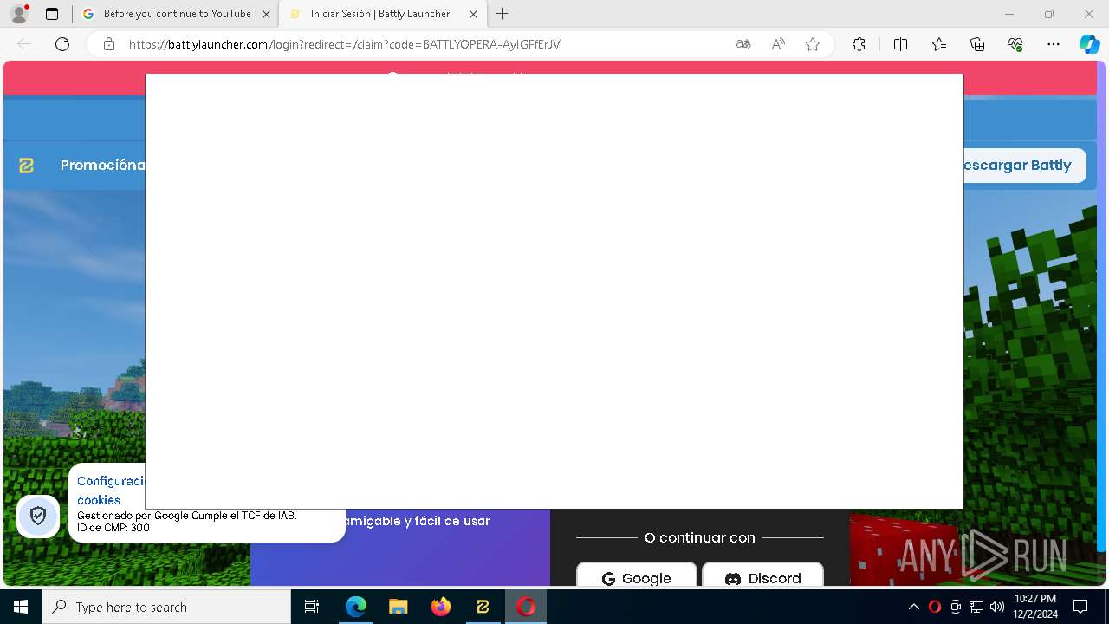
Task: Open Opera browser from taskbar
Action: pyautogui.click(x=526, y=607)
